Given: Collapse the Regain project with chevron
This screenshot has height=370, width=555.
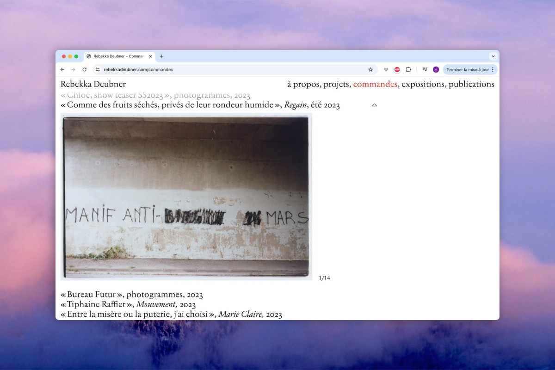Looking at the screenshot, I should [x=375, y=105].
